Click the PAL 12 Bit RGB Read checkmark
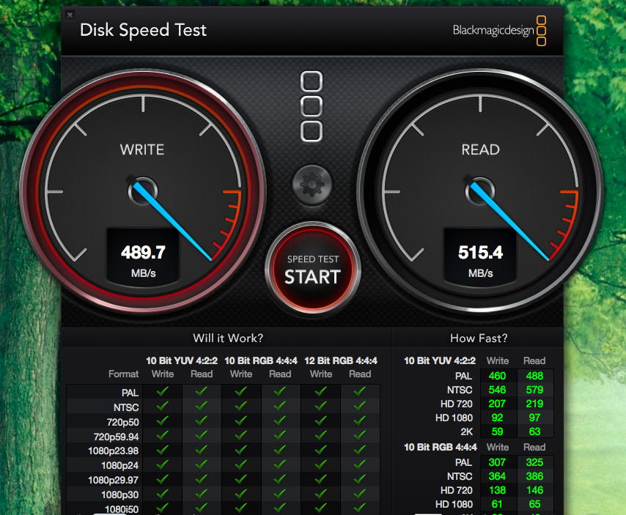 click(360, 392)
